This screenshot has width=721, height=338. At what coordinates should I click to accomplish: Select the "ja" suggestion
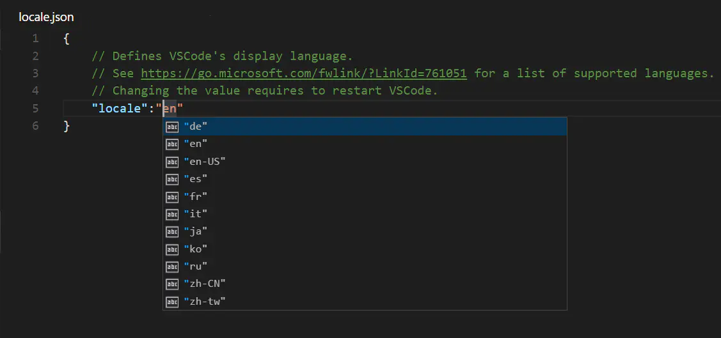click(x=365, y=232)
